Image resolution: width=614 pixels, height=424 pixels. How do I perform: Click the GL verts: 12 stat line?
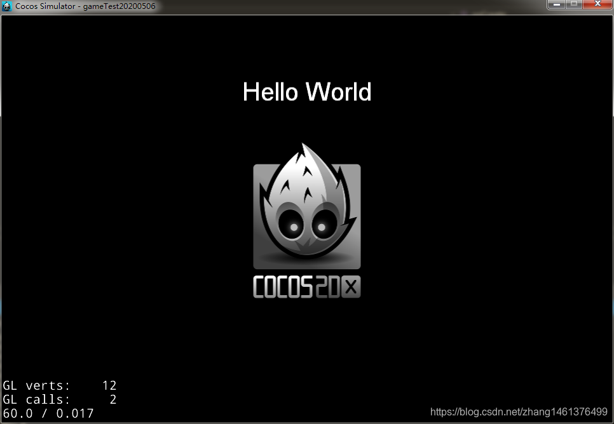60,385
